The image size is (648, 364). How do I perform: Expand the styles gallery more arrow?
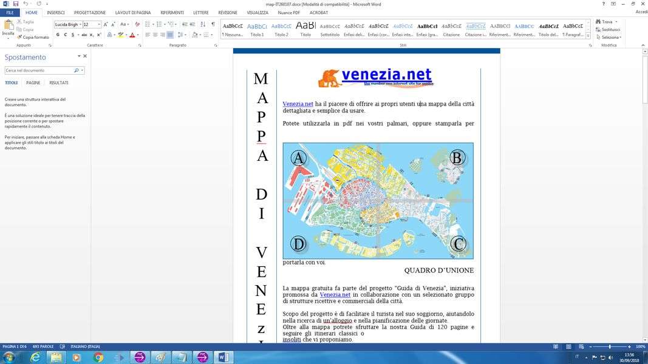pos(588,36)
